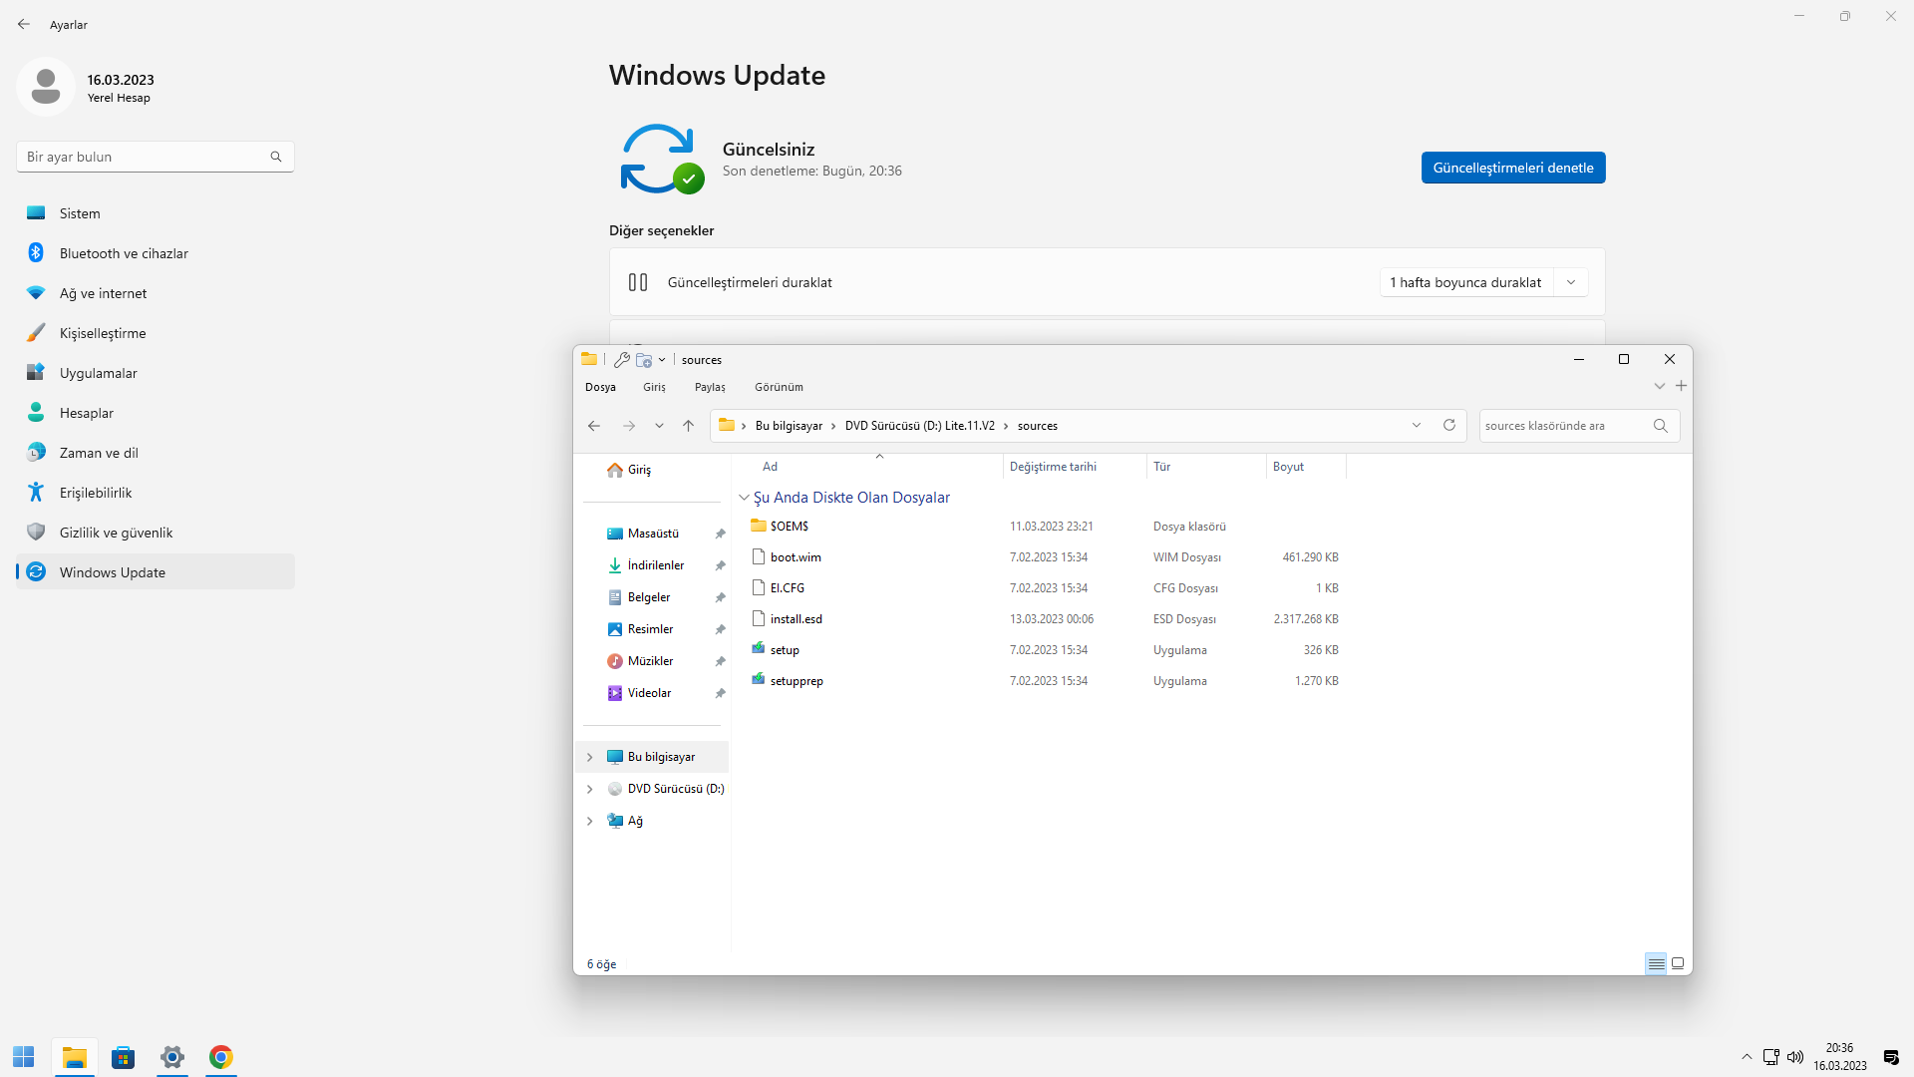Switch to large icons view in Explorer
The height and width of the screenshot is (1077, 1914).
1678,963
